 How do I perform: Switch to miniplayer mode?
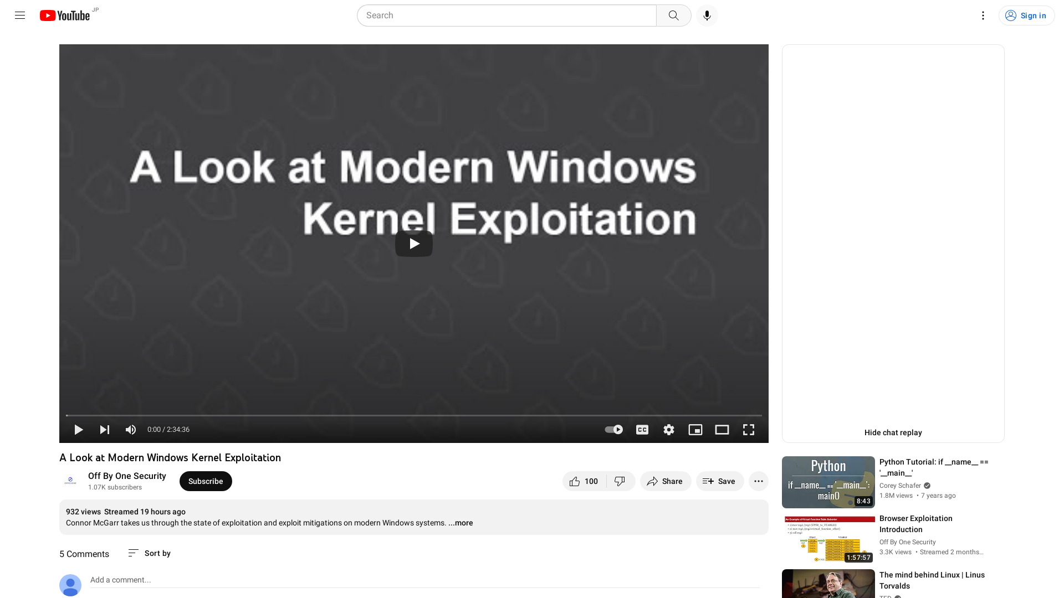[695, 429]
